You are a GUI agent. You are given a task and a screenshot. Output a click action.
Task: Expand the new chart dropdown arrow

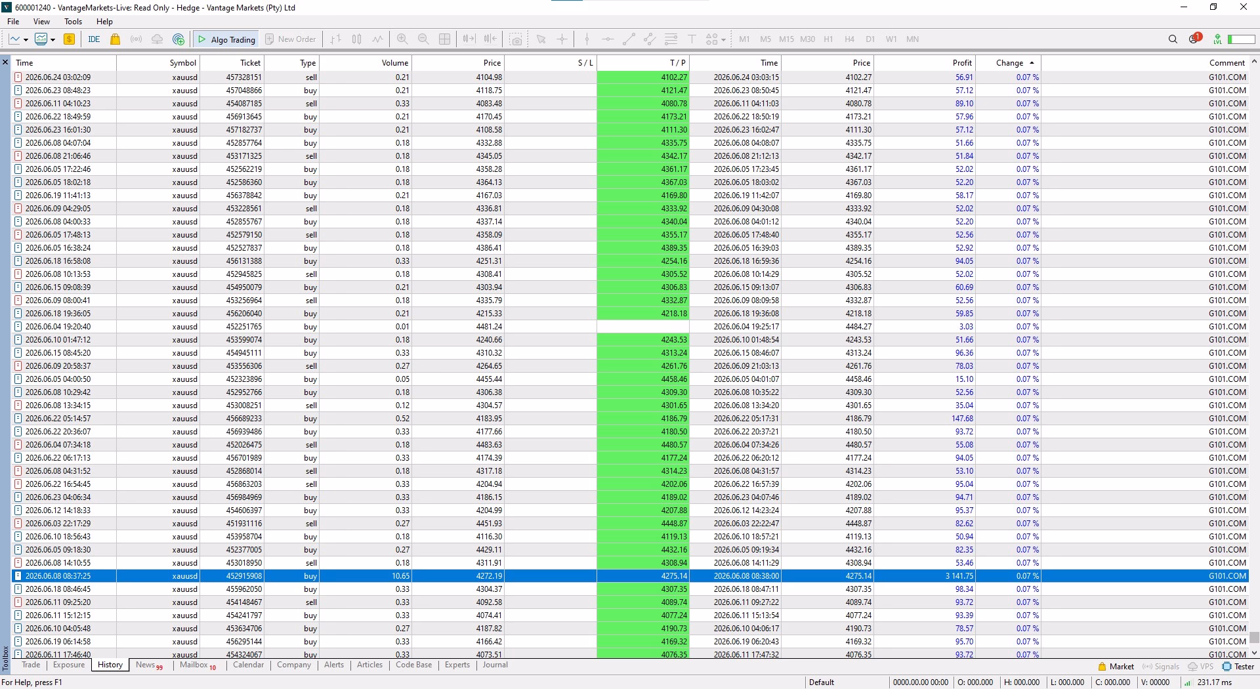tap(26, 40)
